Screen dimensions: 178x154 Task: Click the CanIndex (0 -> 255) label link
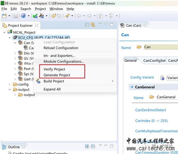click(x=152, y=121)
